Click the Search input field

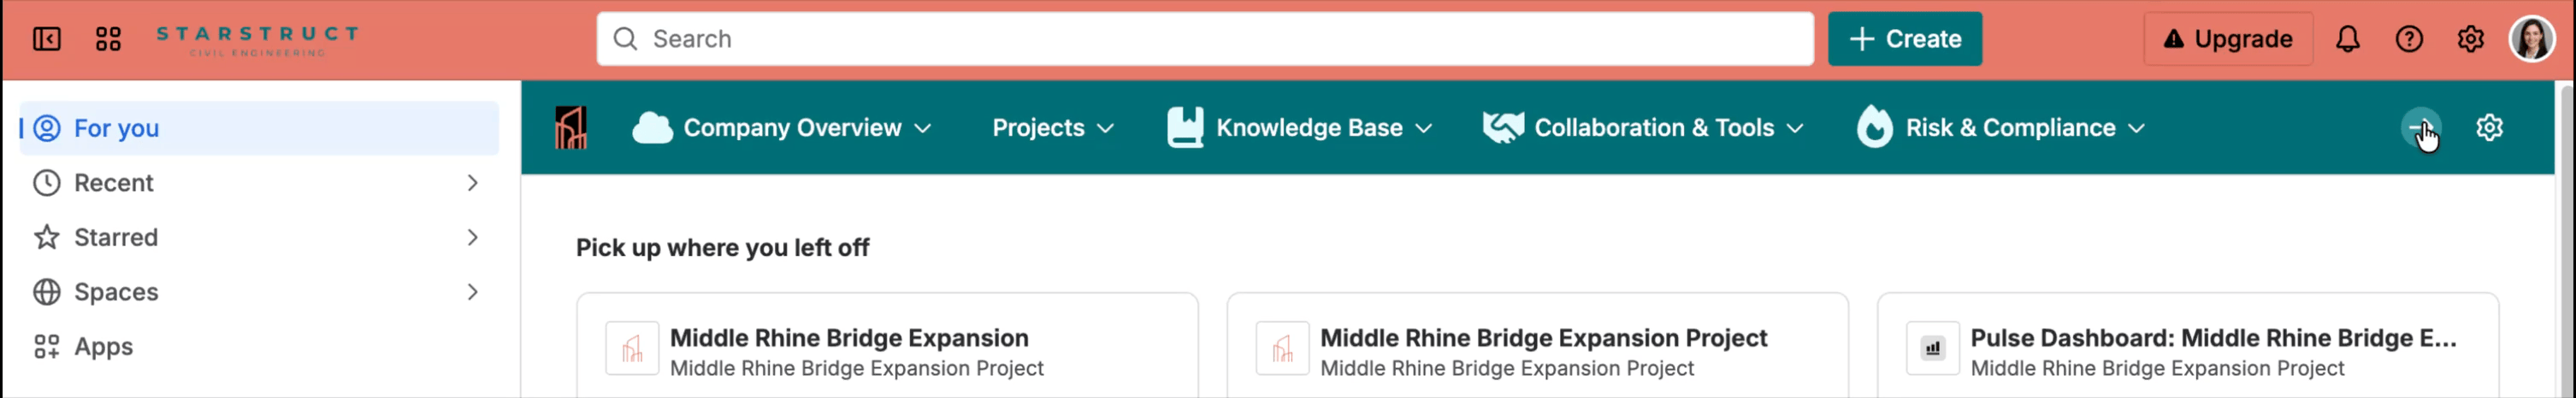(x=1204, y=39)
